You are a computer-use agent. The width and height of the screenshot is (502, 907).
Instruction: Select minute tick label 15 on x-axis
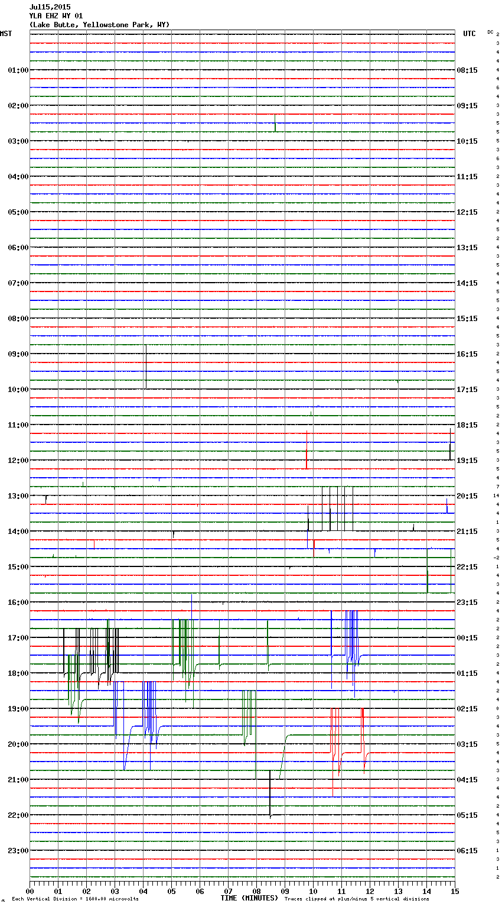point(455,891)
